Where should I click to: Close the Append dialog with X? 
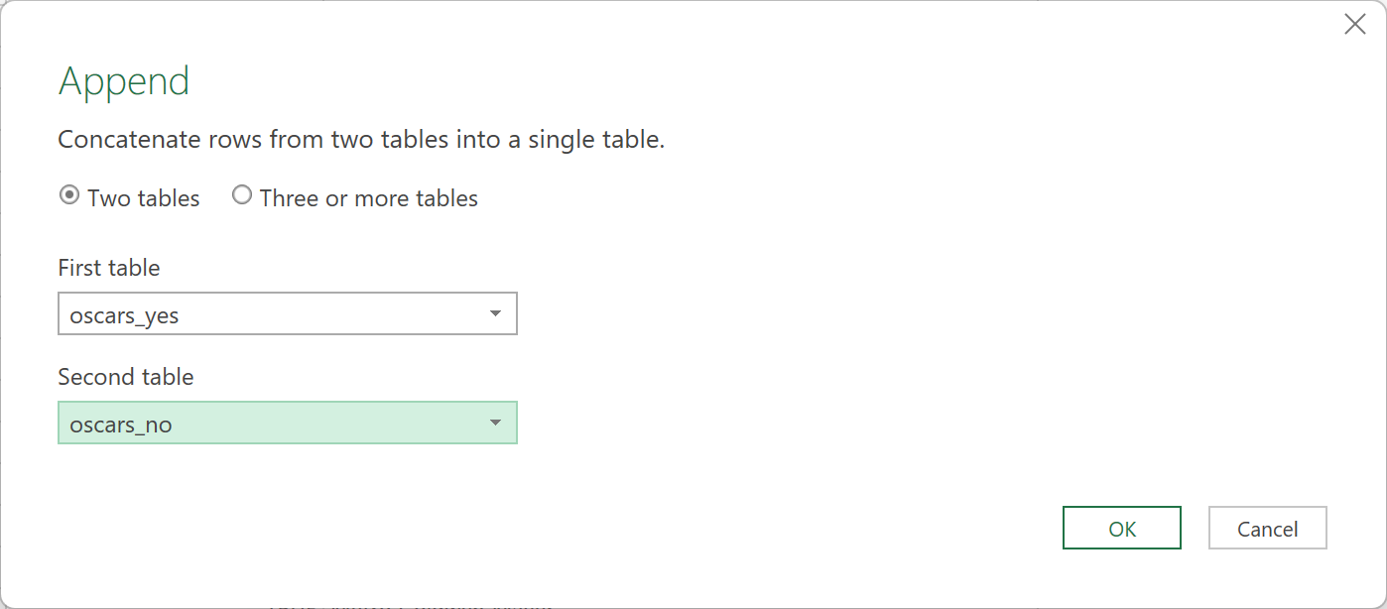1354,25
